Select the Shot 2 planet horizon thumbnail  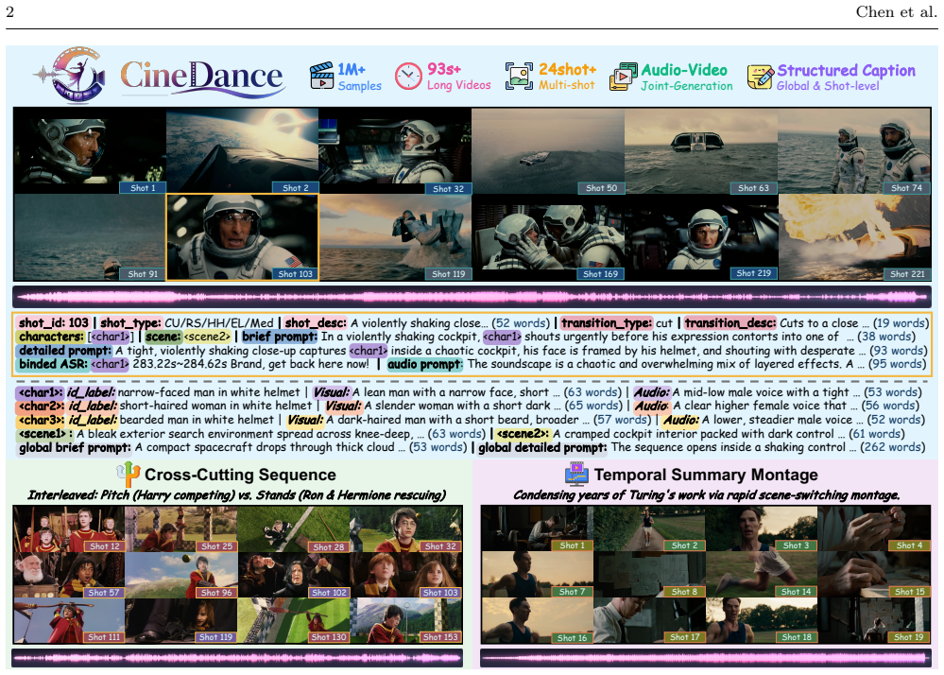pos(242,150)
